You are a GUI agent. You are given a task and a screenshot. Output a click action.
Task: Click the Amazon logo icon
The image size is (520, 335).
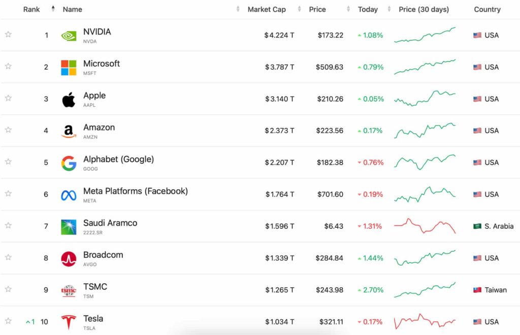coord(69,131)
